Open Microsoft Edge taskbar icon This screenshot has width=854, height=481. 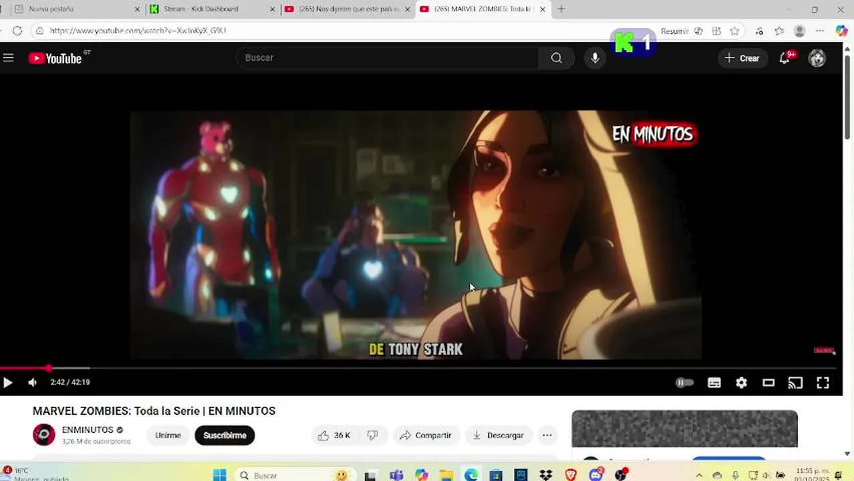[x=471, y=475]
